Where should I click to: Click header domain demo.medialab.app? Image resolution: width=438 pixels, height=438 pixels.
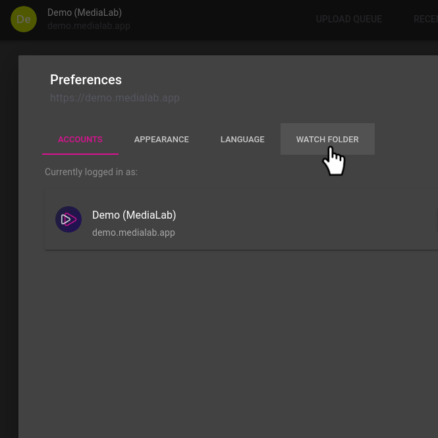point(89,26)
